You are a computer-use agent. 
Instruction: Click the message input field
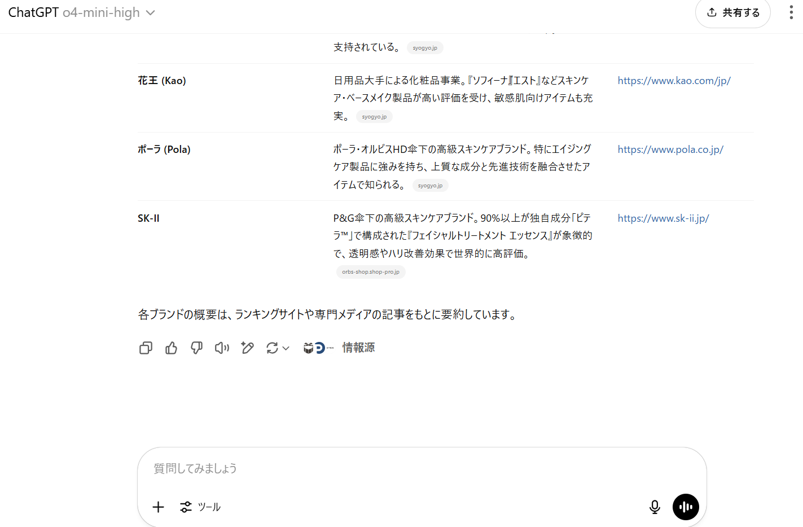(x=395, y=468)
